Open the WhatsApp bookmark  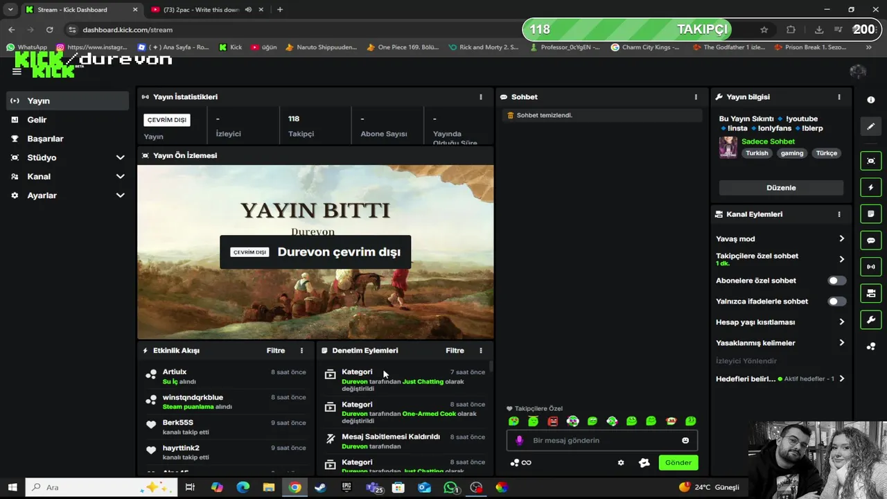pos(27,47)
